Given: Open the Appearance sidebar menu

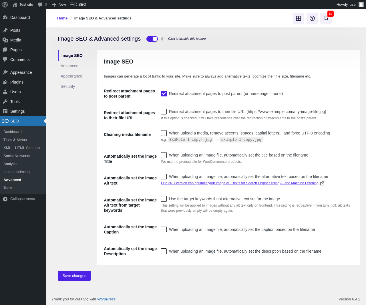Looking at the screenshot, I should (23, 72).
